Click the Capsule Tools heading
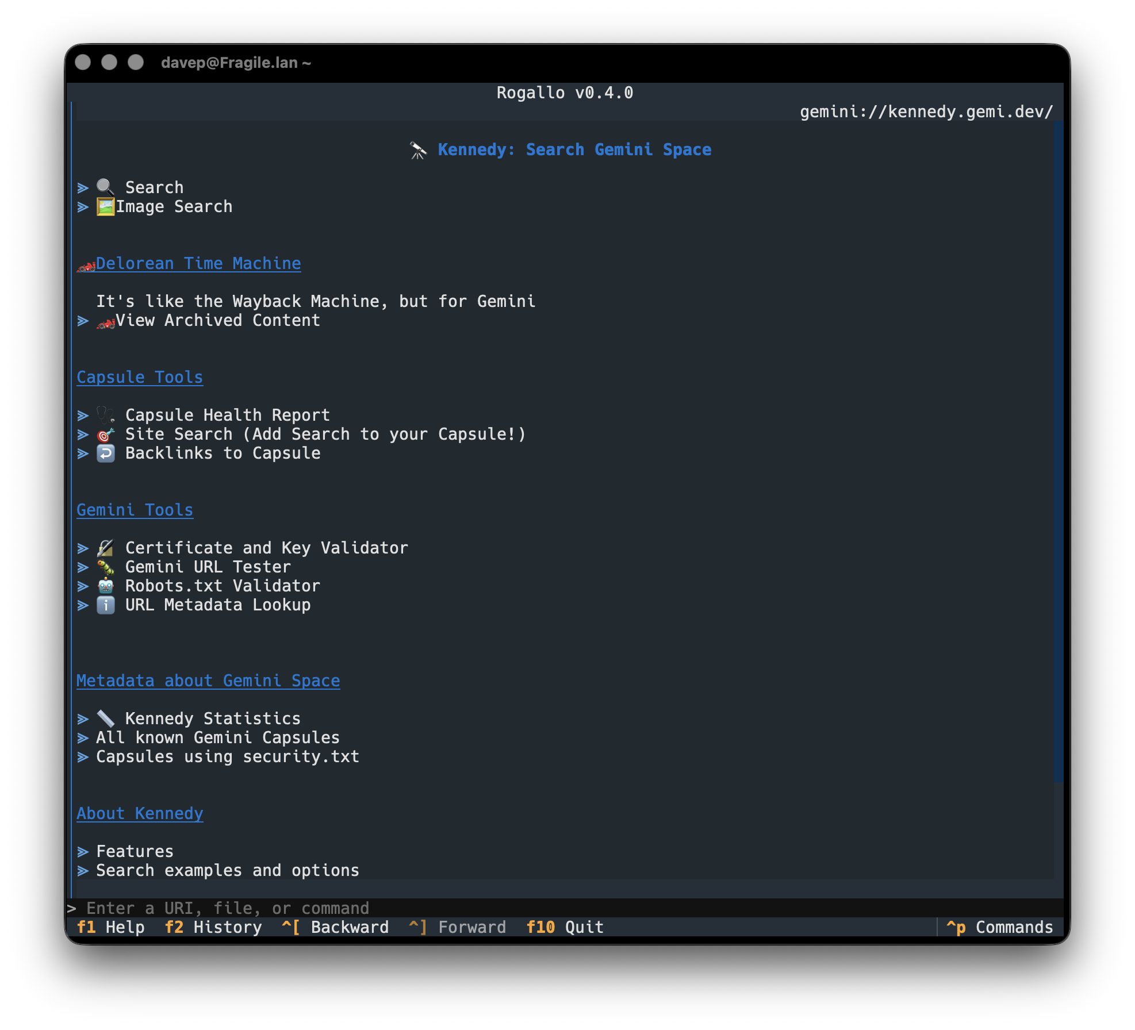The height and width of the screenshot is (1030, 1135). click(140, 377)
